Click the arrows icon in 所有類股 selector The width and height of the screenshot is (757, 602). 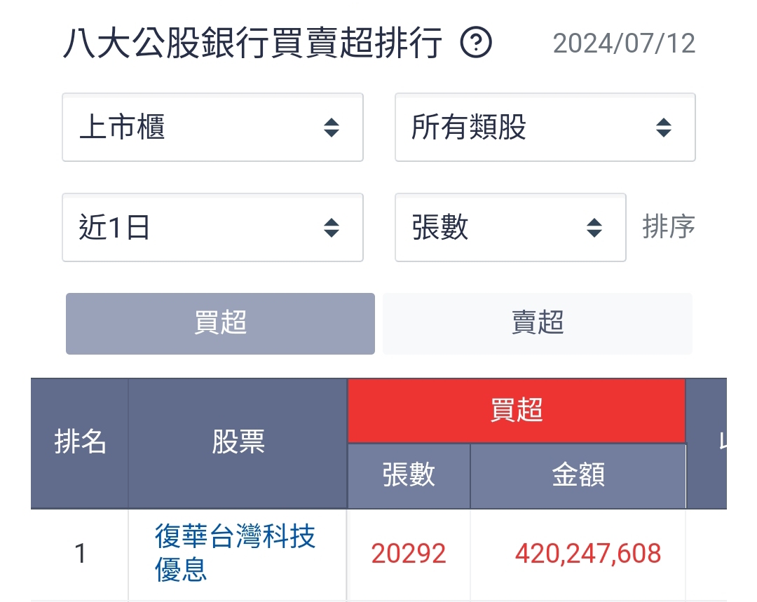click(x=663, y=128)
